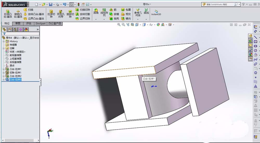This screenshot has width=260, height=143.
Task: Click the Rebuild traffic light icon
Action: point(79,4)
